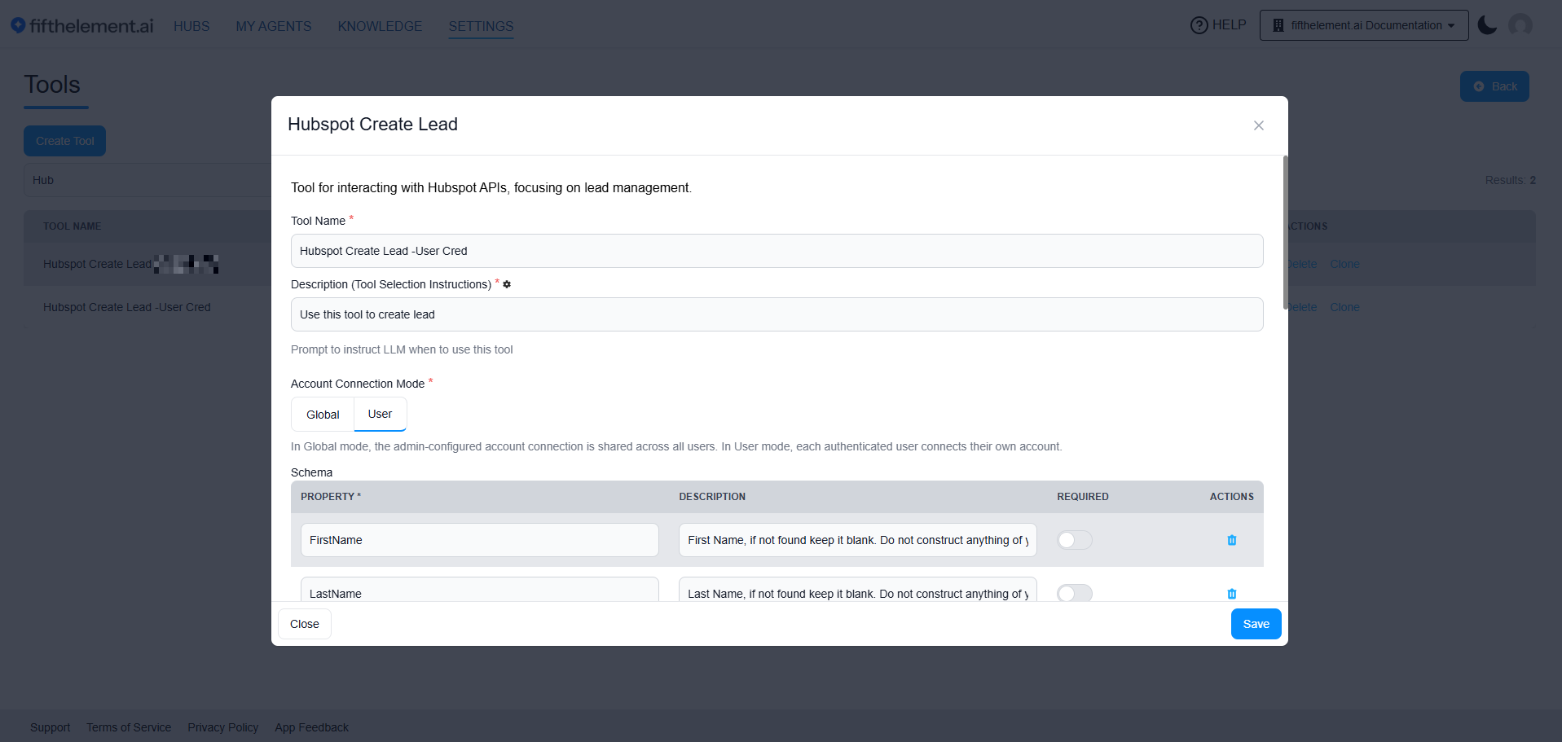Edit the FirstName property field
Screen dimensions: 1562x742
[480, 540]
